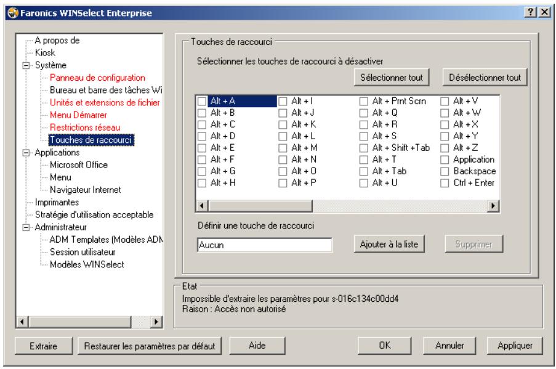Click the shortcut key input field showing Aucun
556x369 pixels.
[x=265, y=245]
